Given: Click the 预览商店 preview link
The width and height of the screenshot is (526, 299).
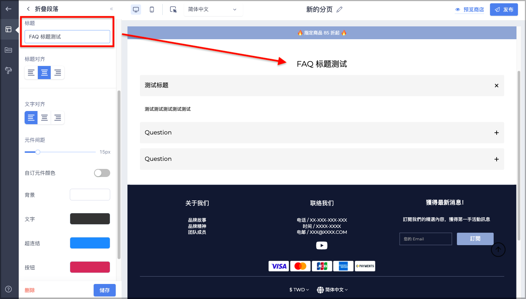Looking at the screenshot, I should point(469,10).
